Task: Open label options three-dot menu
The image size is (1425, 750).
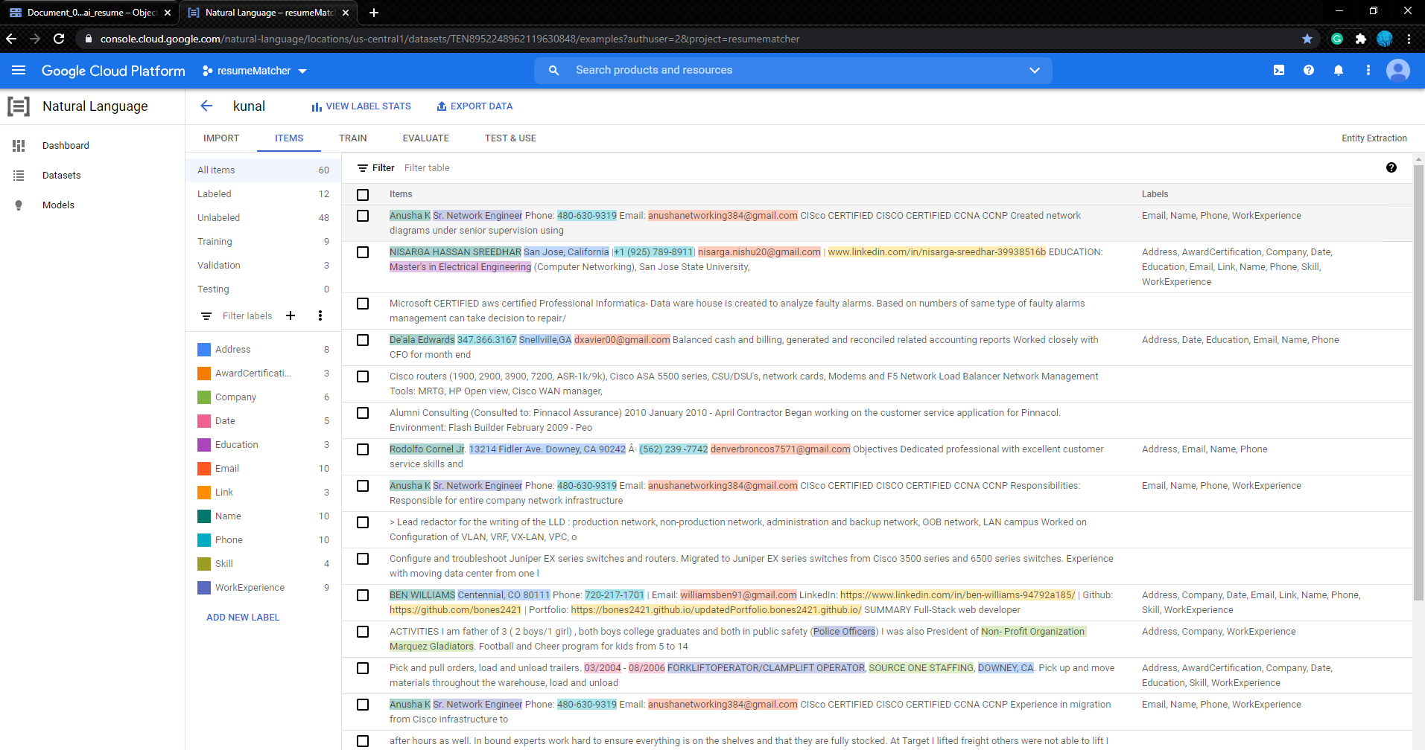Action: click(320, 315)
